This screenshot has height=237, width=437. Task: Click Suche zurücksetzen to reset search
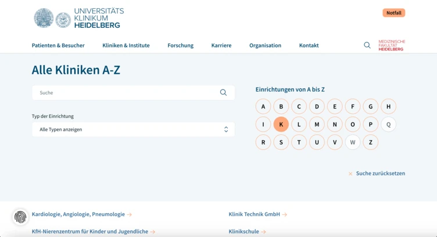pyautogui.click(x=381, y=173)
